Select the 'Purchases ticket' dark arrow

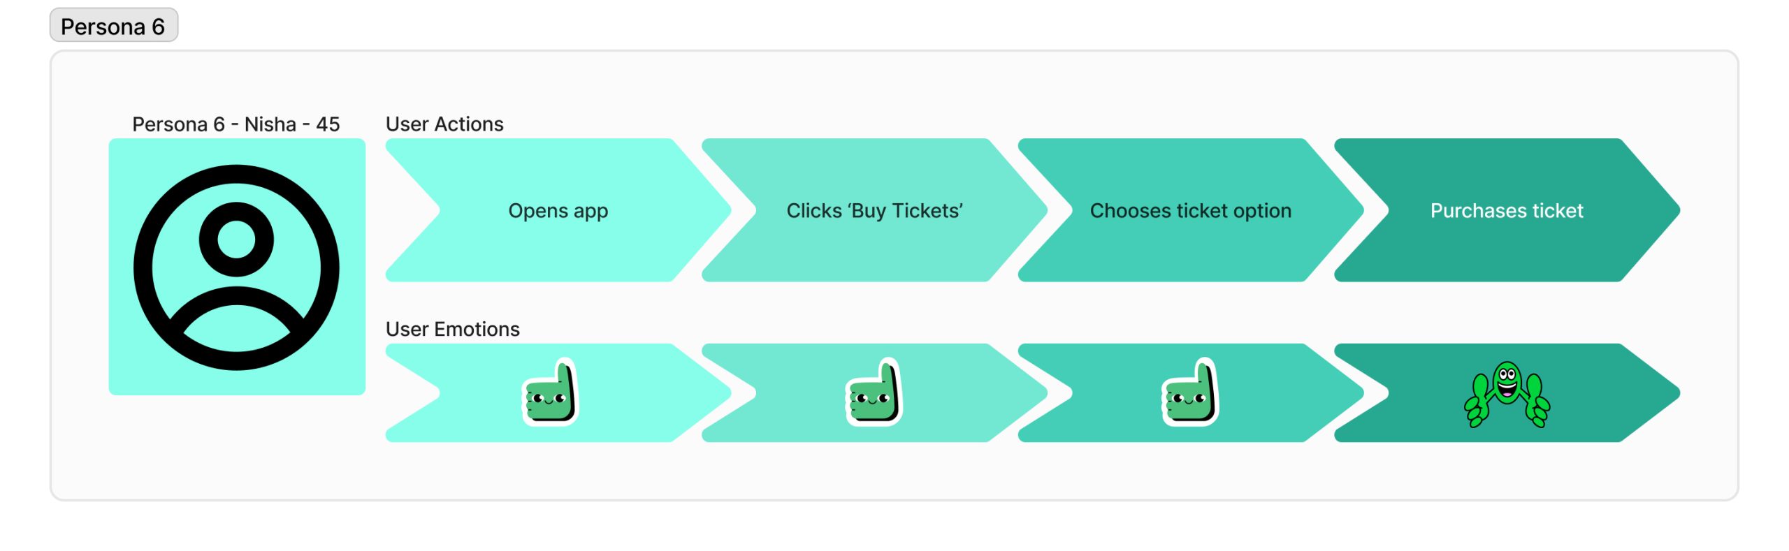(1506, 211)
